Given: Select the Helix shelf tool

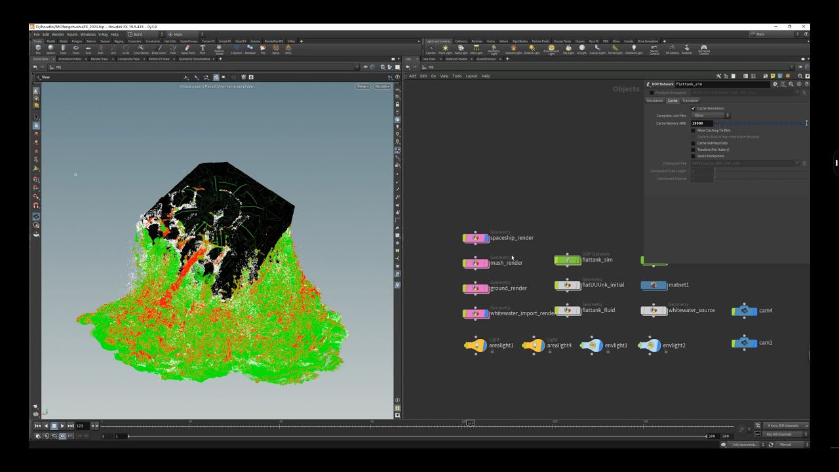Looking at the screenshot, I should coord(288,49).
